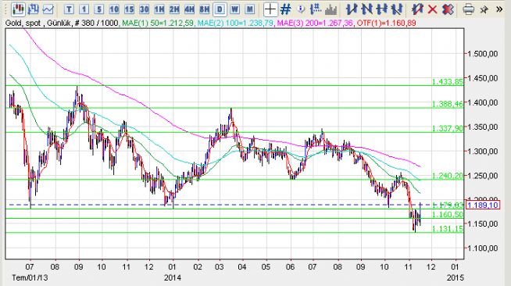Click the 1.100,00 price axis label
The height and width of the screenshot is (286, 511).
pos(483,248)
